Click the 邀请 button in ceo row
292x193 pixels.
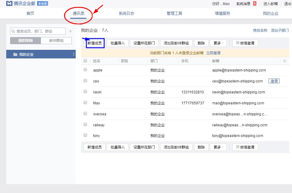coord(274,81)
